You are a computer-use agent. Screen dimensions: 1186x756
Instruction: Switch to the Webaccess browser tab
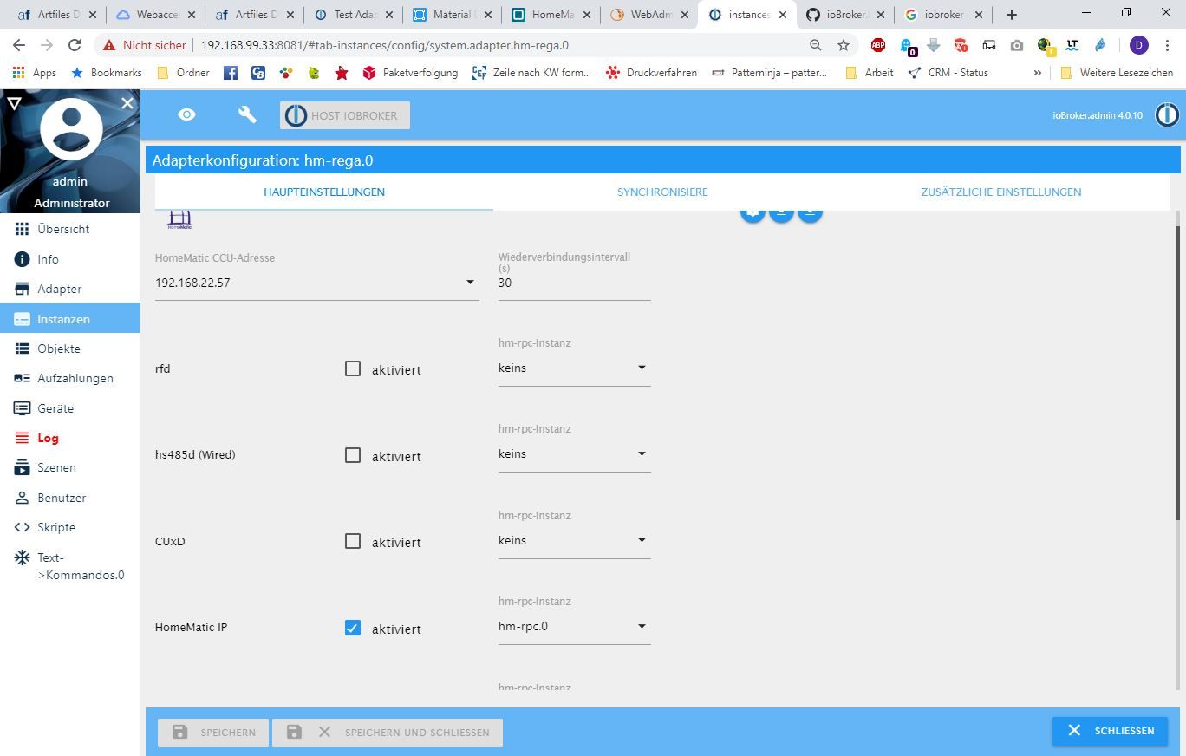point(156,15)
